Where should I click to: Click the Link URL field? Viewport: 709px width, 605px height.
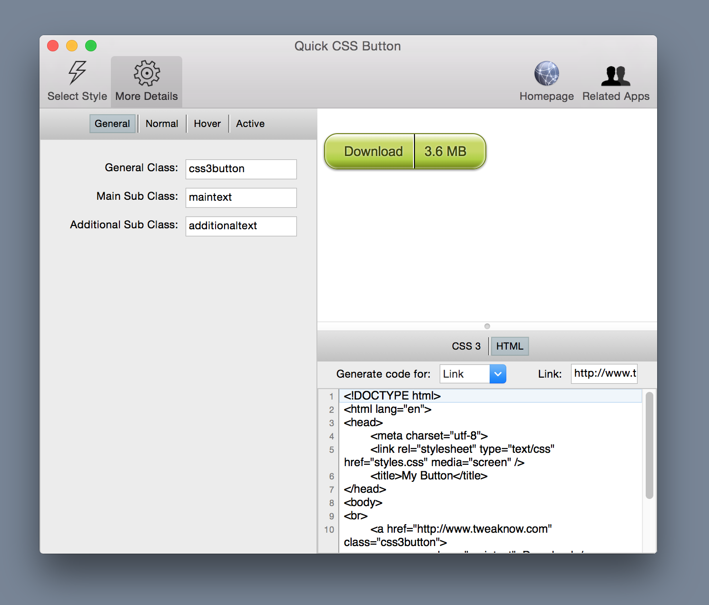pyautogui.click(x=603, y=374)
